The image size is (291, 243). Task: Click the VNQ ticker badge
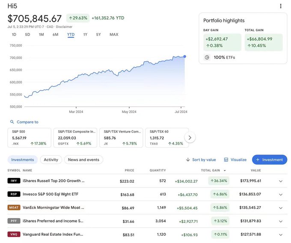click(x=14, y=234)
